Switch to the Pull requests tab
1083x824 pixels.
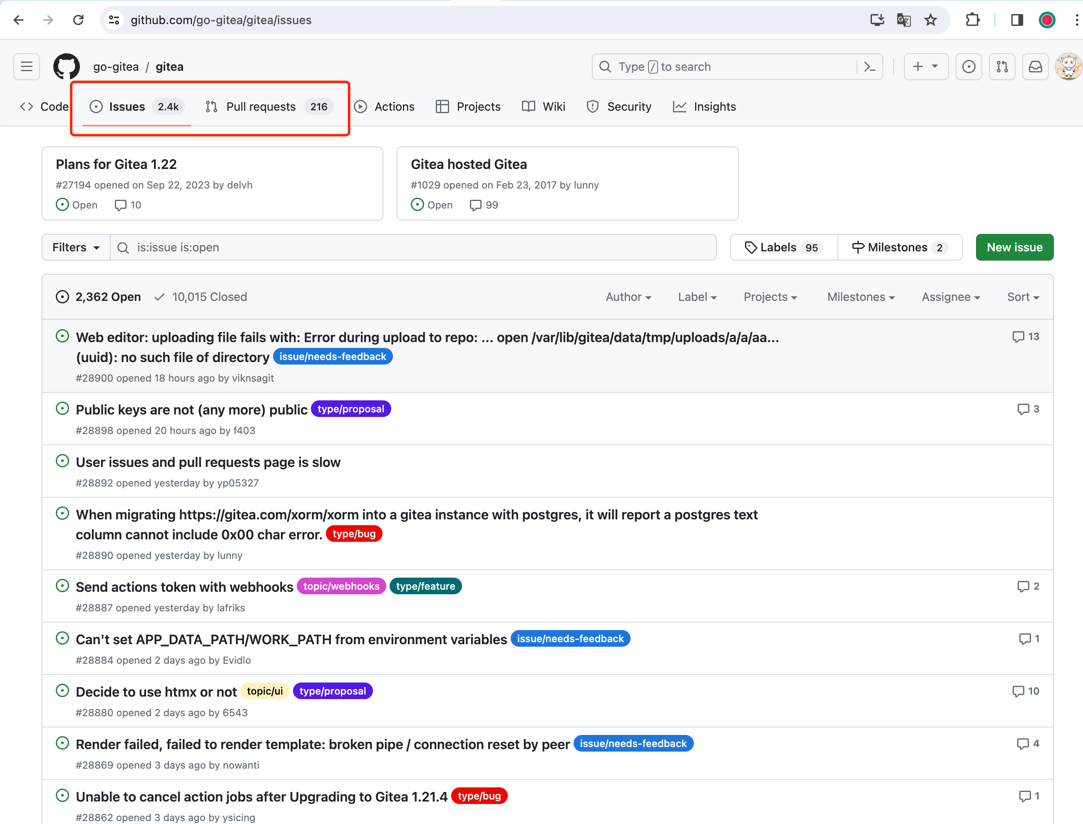(x=269, y=107)
